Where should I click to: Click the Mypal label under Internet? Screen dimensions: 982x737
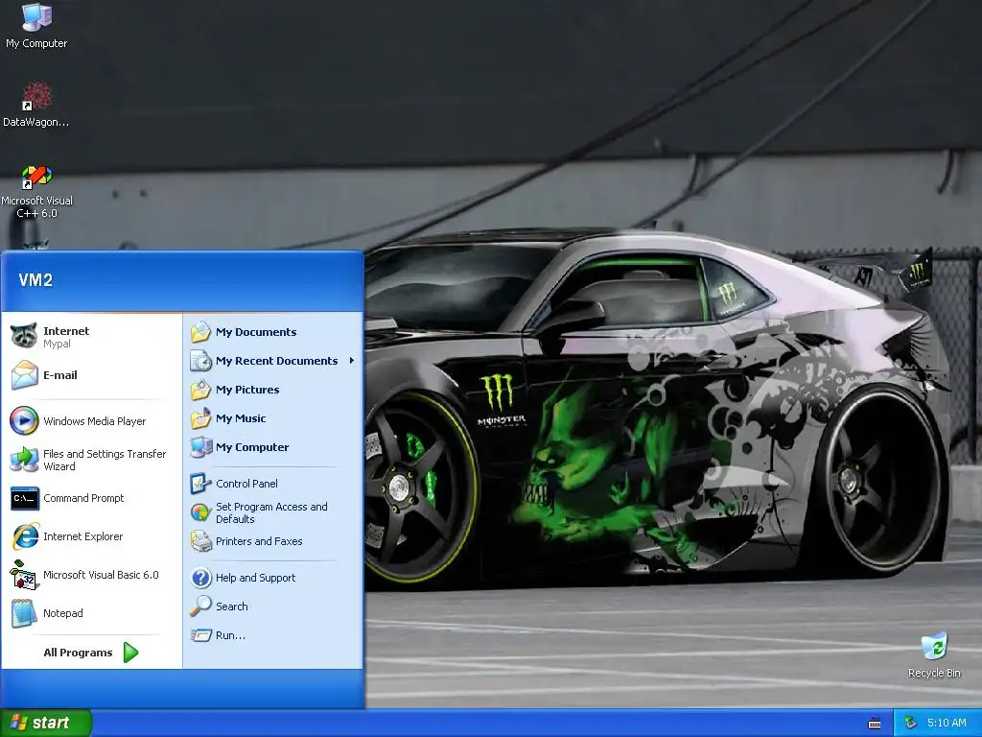[57, 345]
